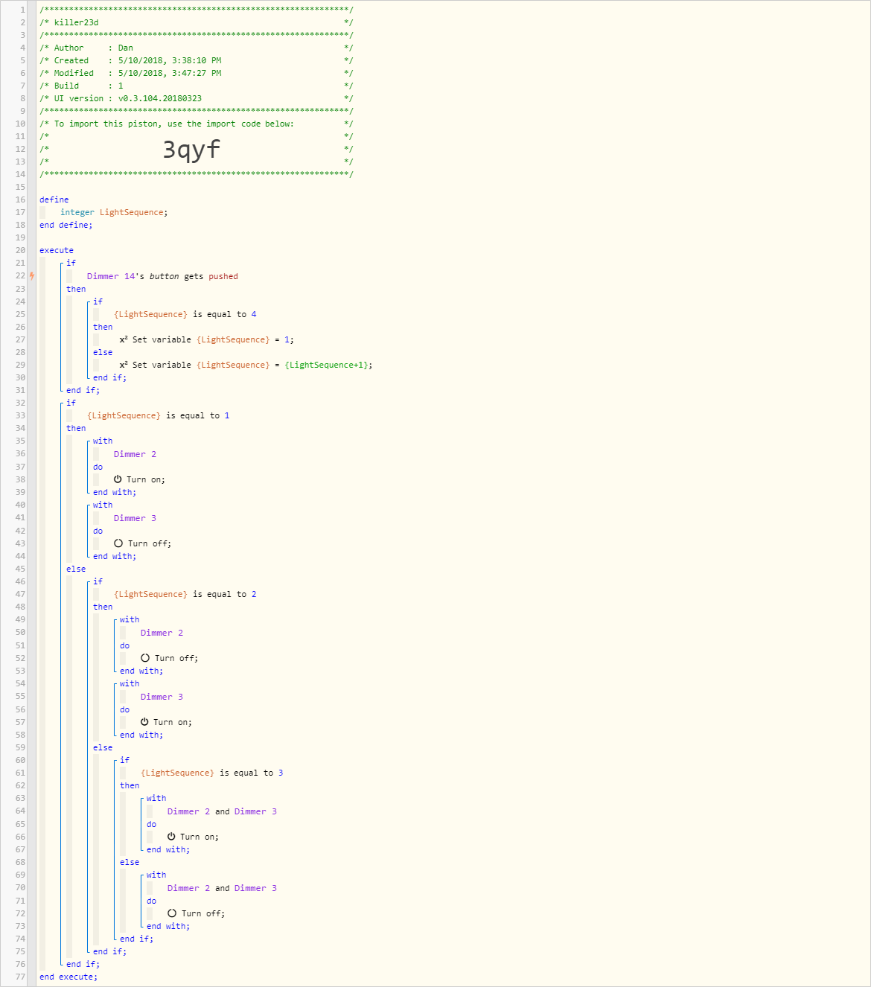The height and width of the screenshot is (993, 877).
Task: Click the Build : 1 comment line
Action: (x=197, y=86)
